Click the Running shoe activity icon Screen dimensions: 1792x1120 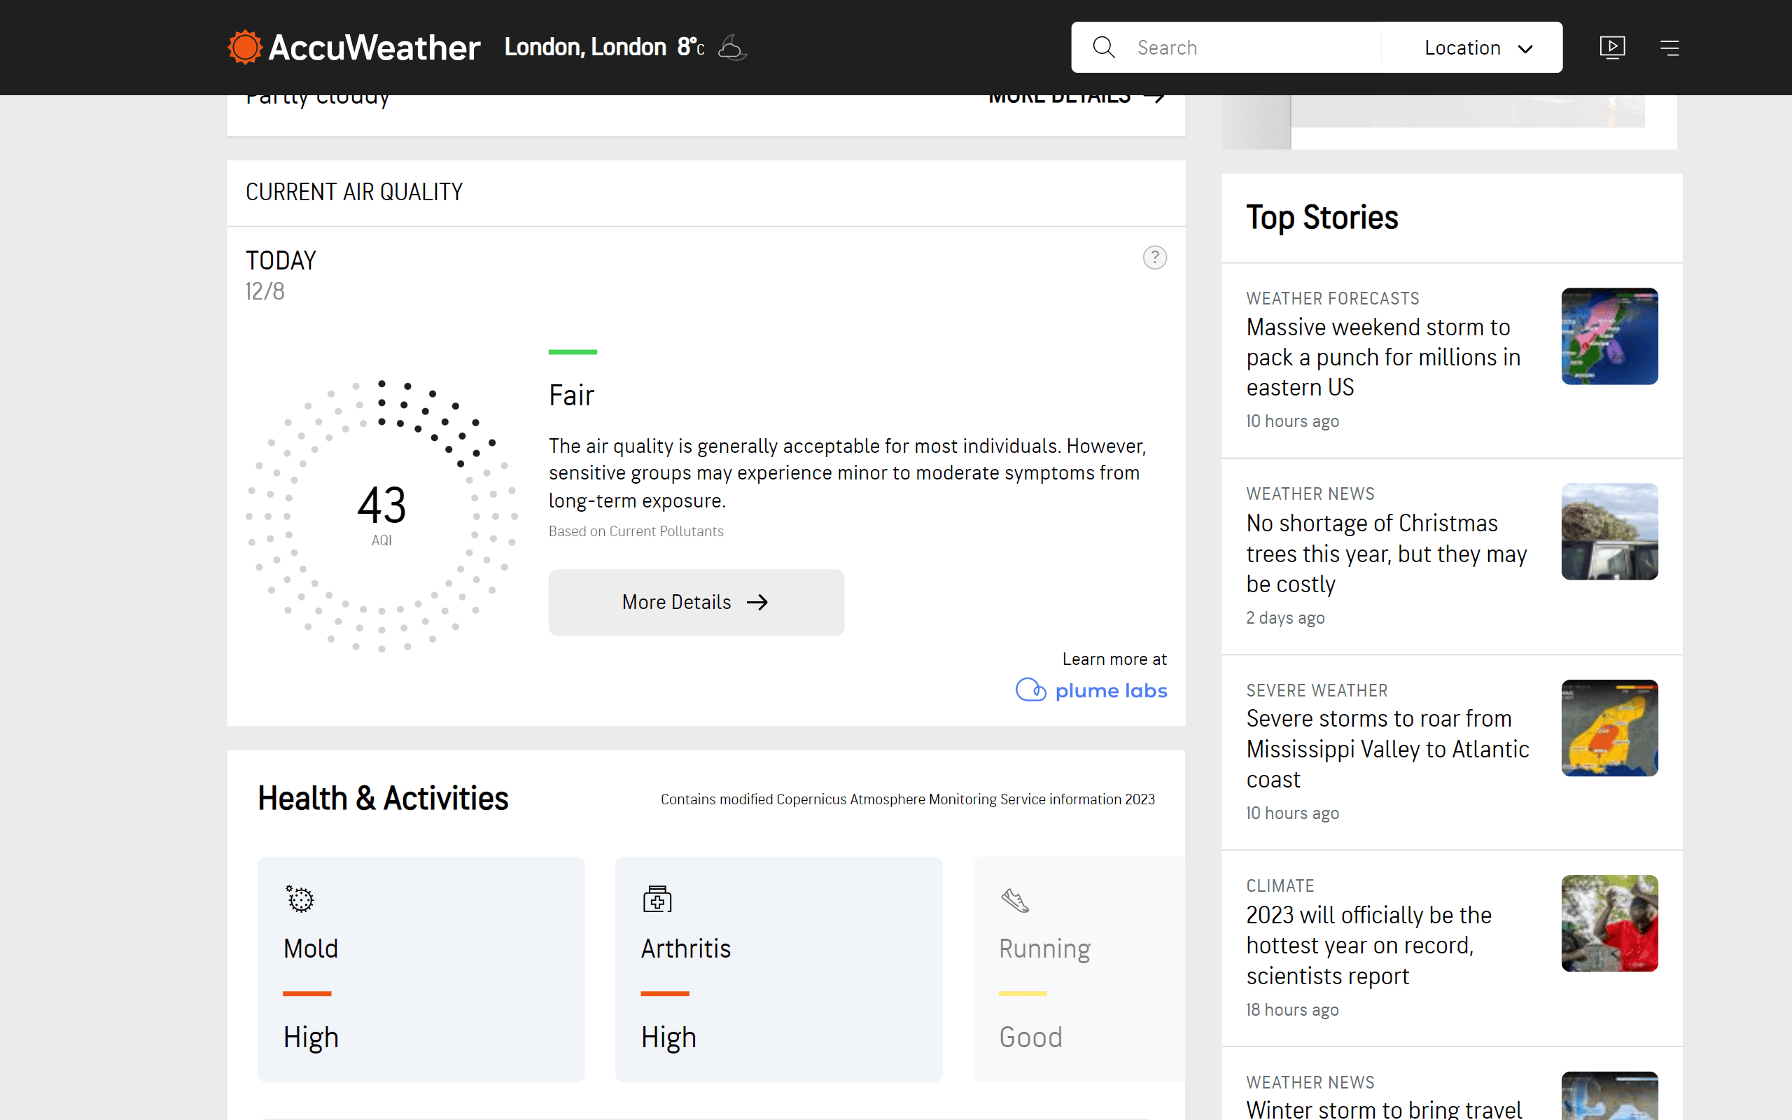(1015, 901)
